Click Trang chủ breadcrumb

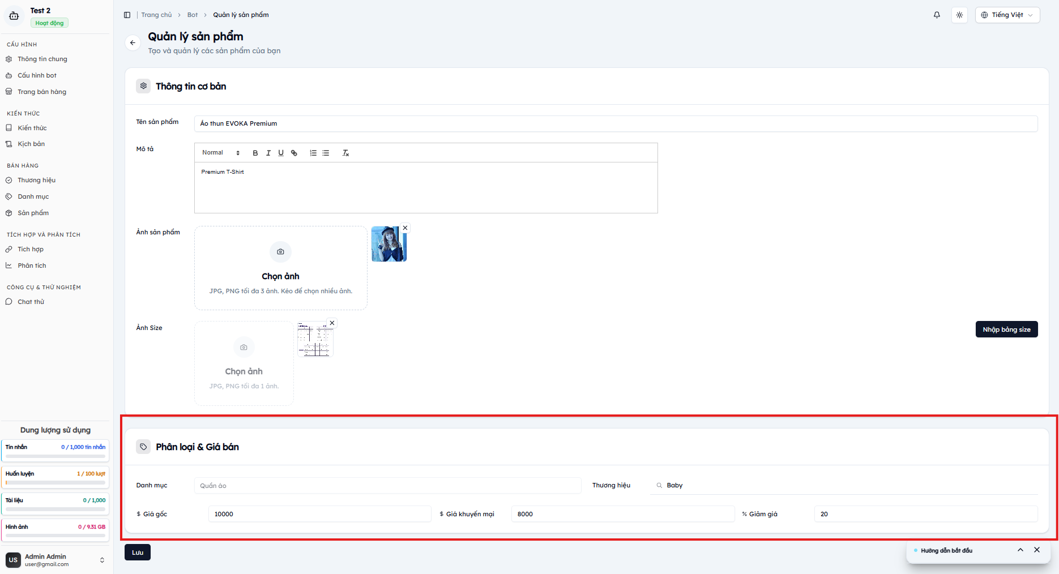156,15
